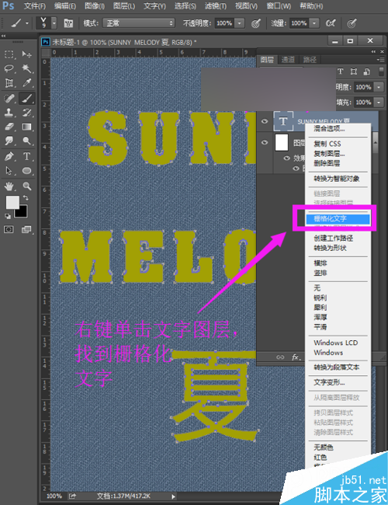Viewport: 388px width, 505px height.
Task: Open the 流量 flow slider dropdown
Action: tap(314, 23)
